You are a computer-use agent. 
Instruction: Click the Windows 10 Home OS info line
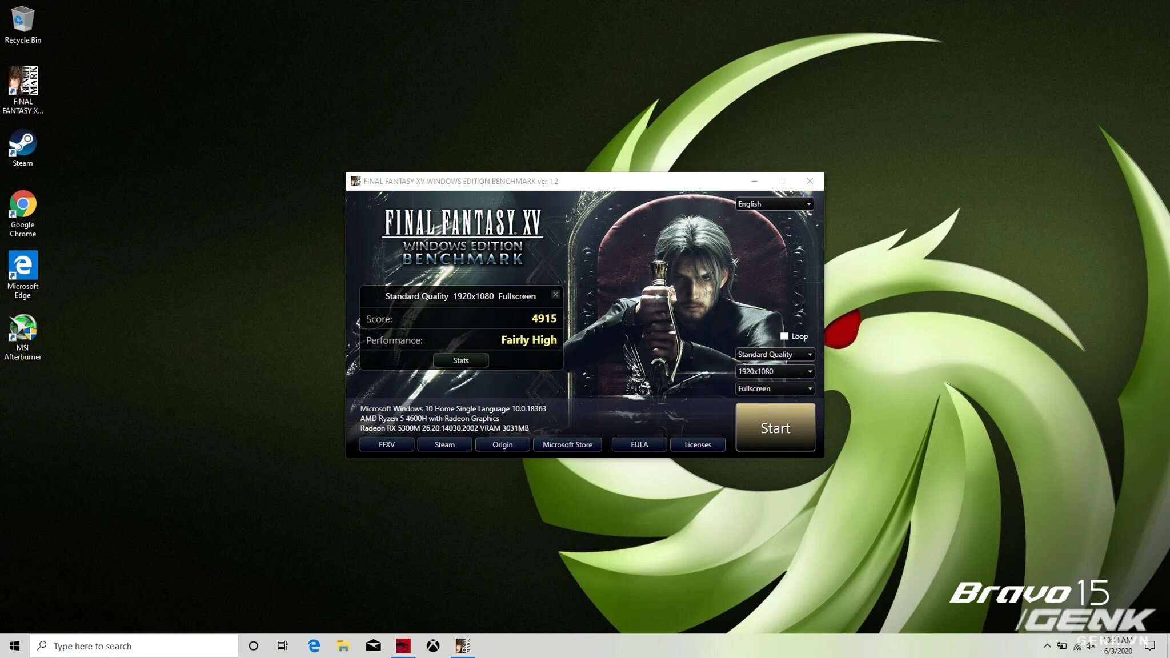453,409
